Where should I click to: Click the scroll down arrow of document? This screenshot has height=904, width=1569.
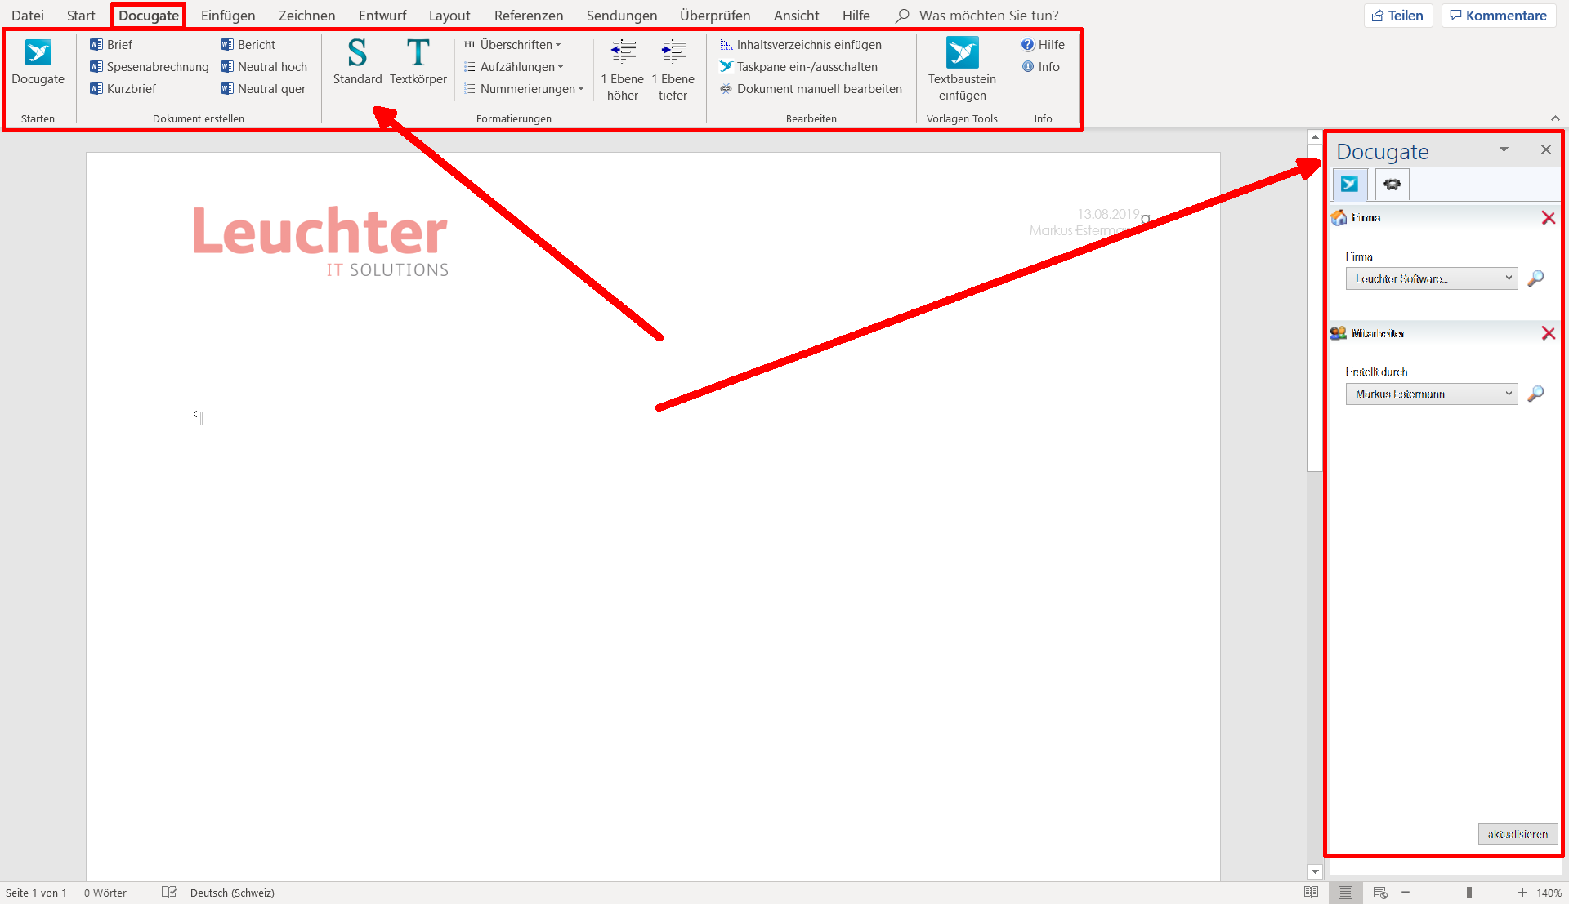click(1314, 871)
